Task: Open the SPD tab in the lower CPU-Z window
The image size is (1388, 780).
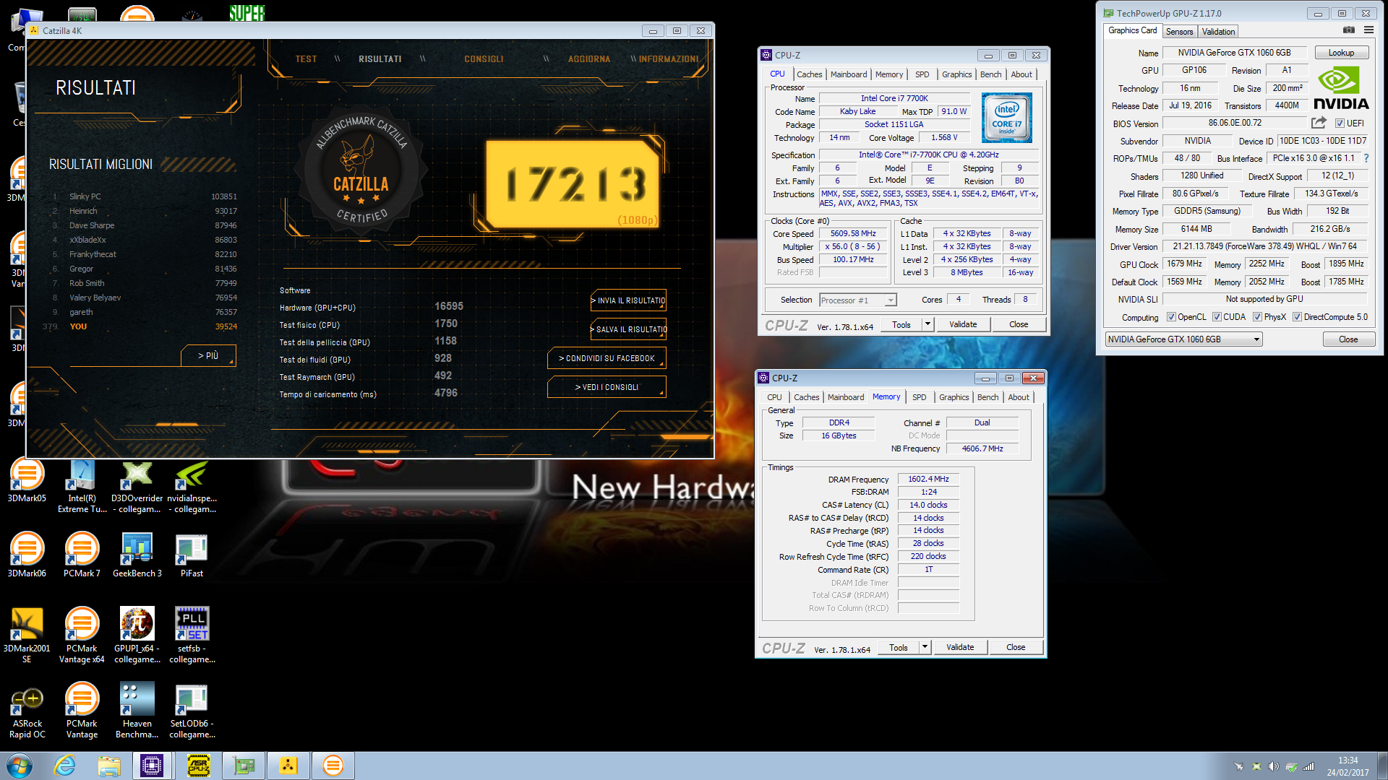Action: click(919, 397)
